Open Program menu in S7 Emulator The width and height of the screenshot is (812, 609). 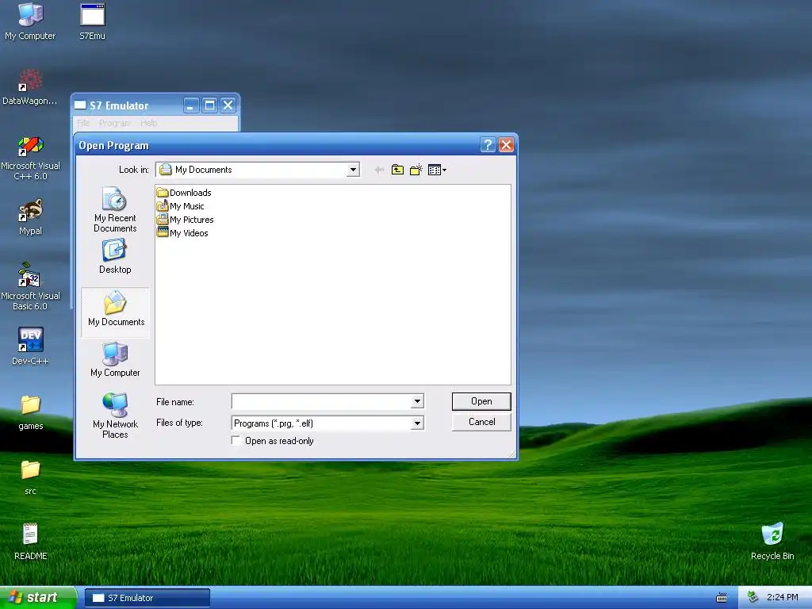(x=114, y=123)
